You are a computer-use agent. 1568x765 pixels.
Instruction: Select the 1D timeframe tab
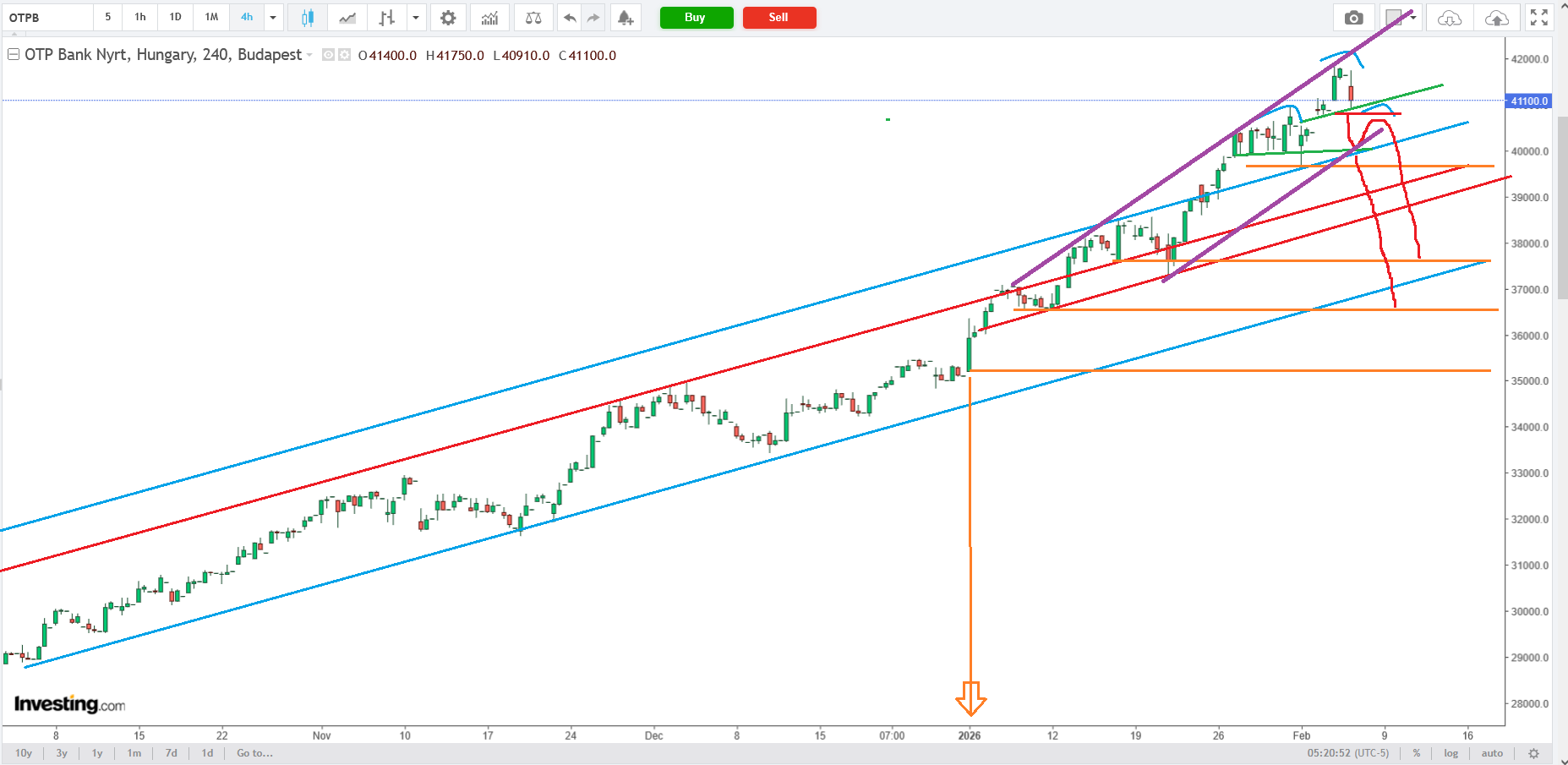point(175,17)
